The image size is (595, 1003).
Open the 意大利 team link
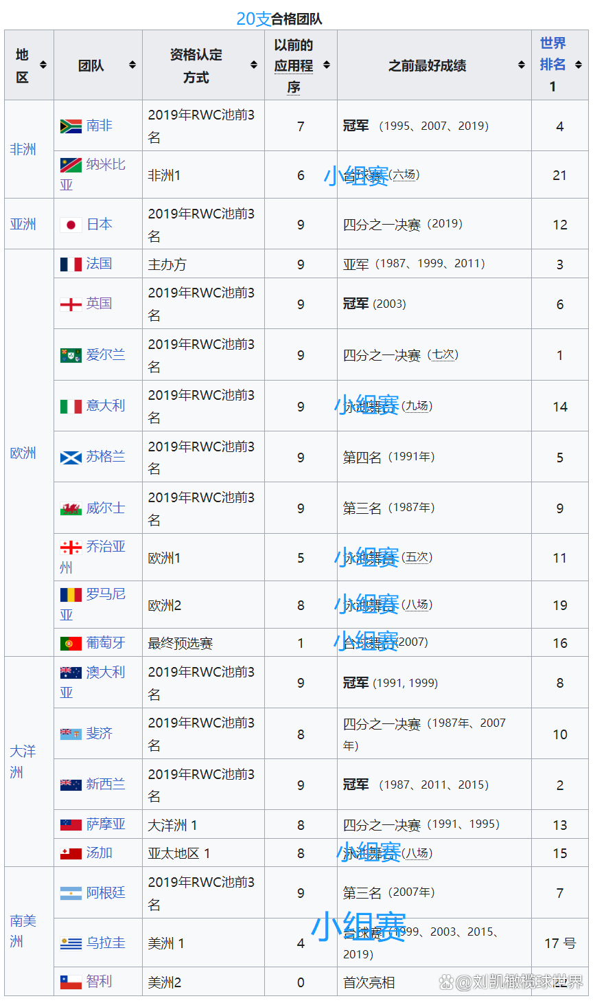click(106, 405)
